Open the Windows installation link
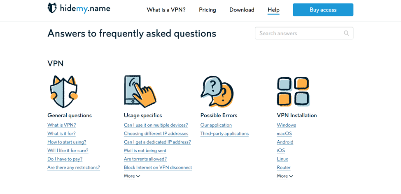The height and width of the screenshot is (194, 401). click(x=287, y=125)
